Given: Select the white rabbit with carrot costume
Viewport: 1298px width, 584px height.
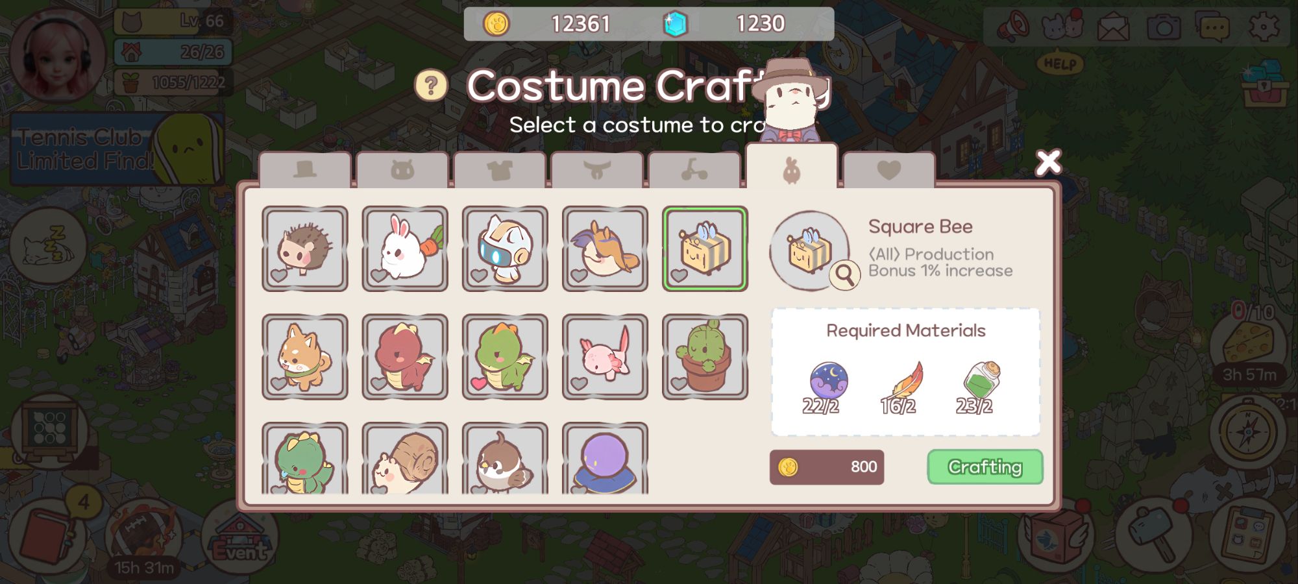Looking at the screenshot, I should (404, 249).
